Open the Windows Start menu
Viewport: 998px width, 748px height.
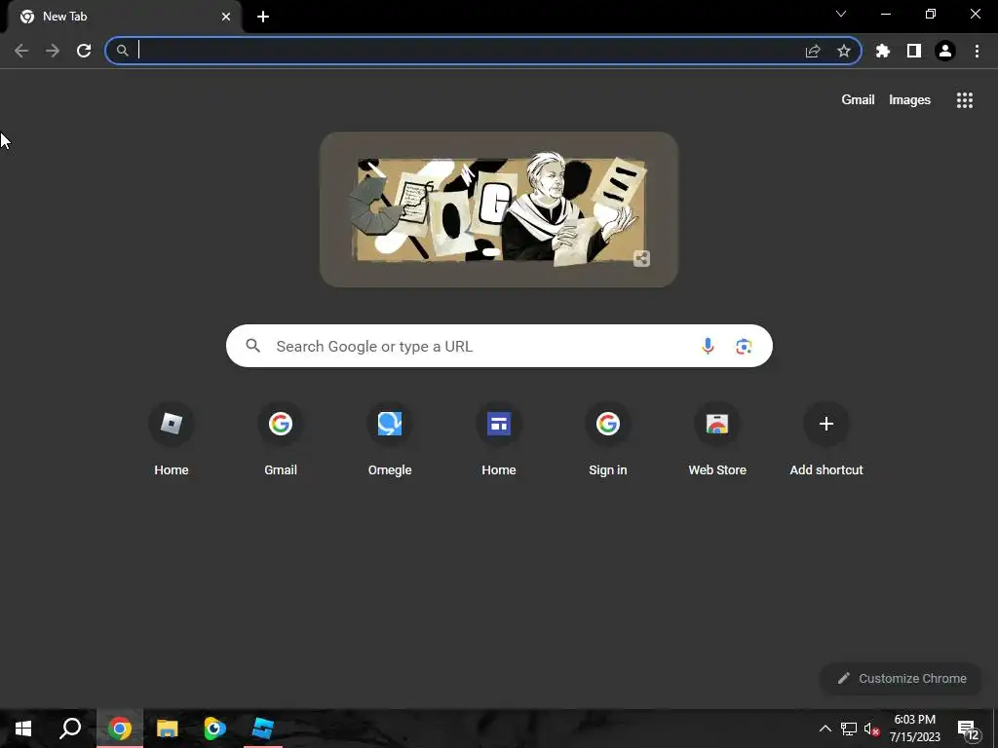coord(23,729)
